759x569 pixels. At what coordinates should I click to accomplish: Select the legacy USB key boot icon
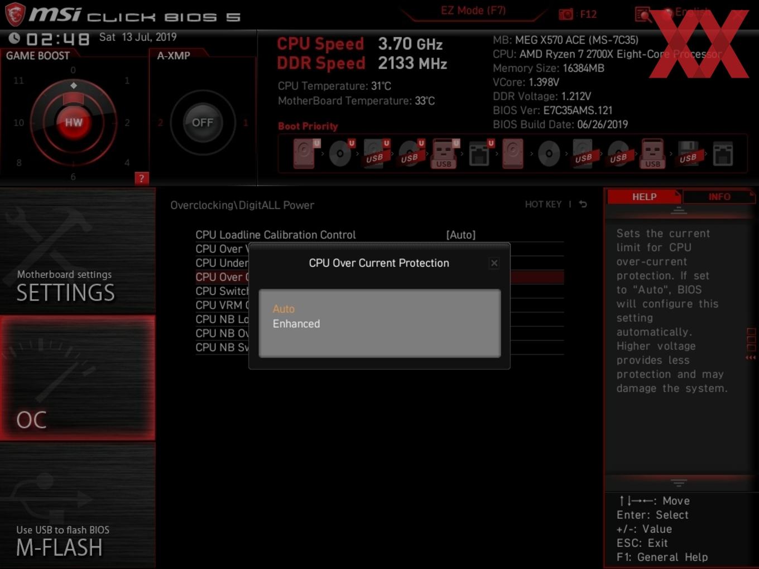[653, 153]
